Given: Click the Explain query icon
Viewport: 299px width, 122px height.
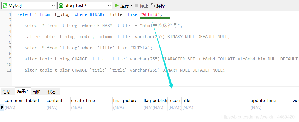Looking at the screenshot, I should tap(153, 6).
